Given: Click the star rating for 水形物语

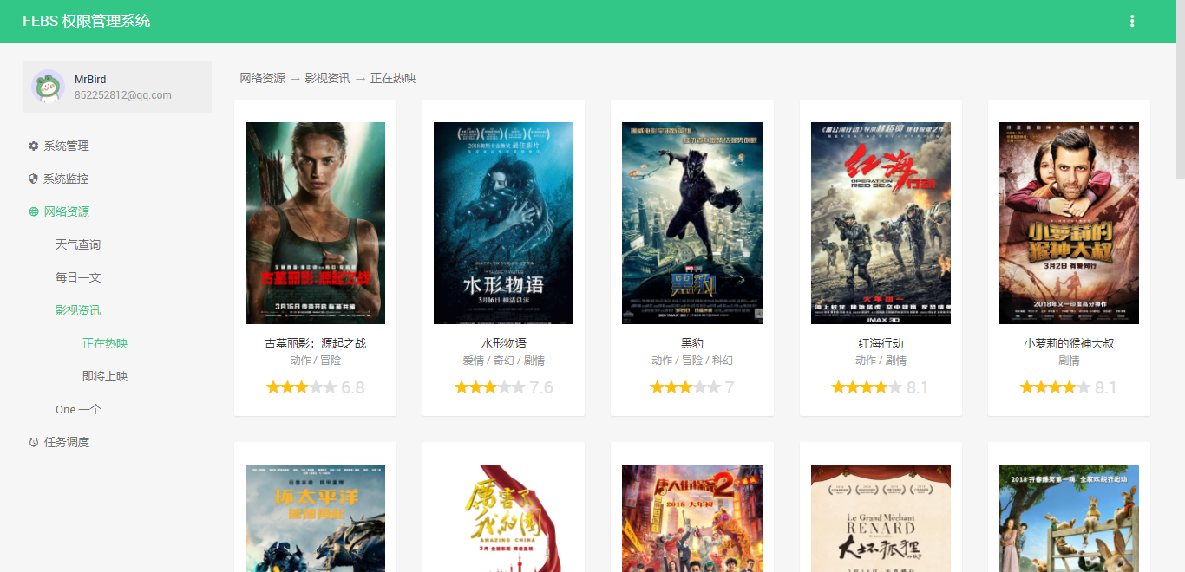Looking at the screenshot, I should tap(490, 387).
